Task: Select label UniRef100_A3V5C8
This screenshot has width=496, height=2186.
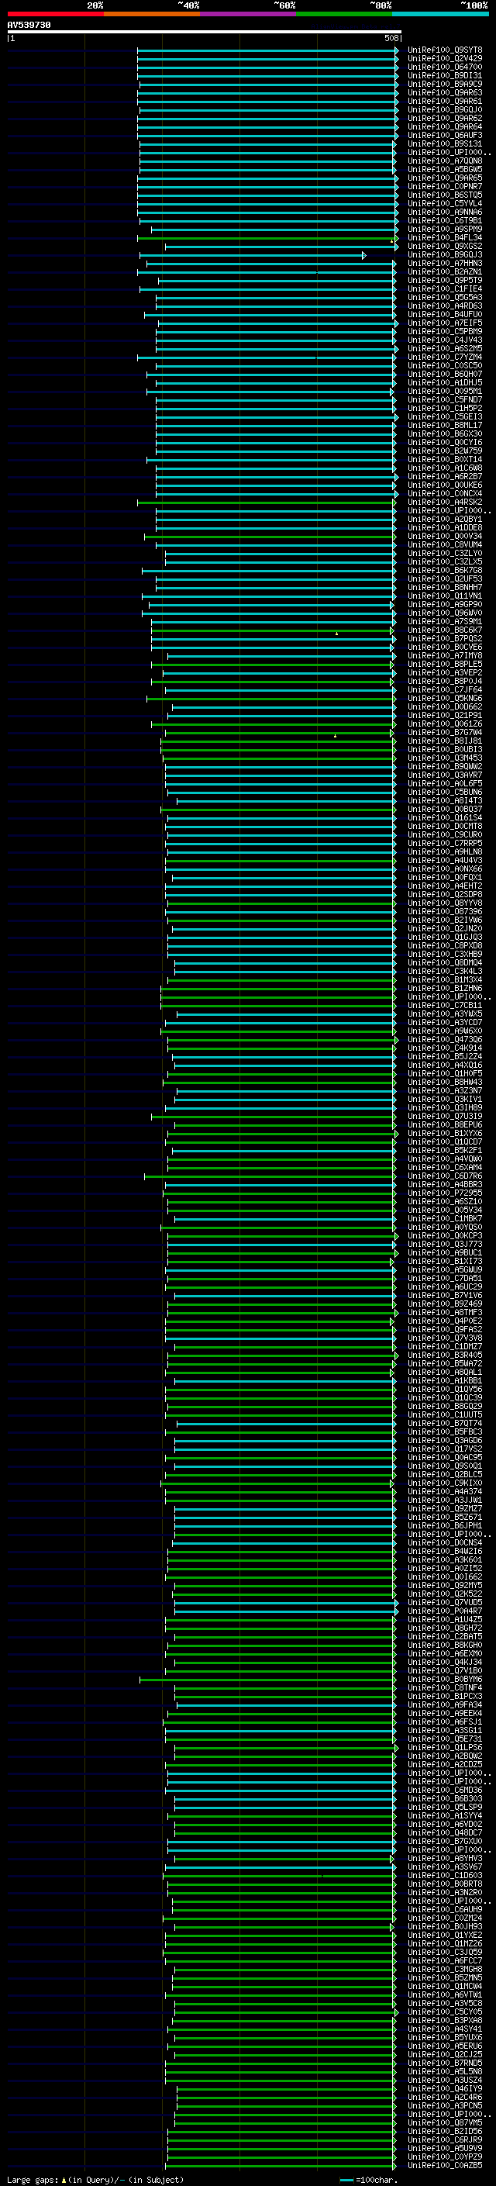Action: 445,2004
